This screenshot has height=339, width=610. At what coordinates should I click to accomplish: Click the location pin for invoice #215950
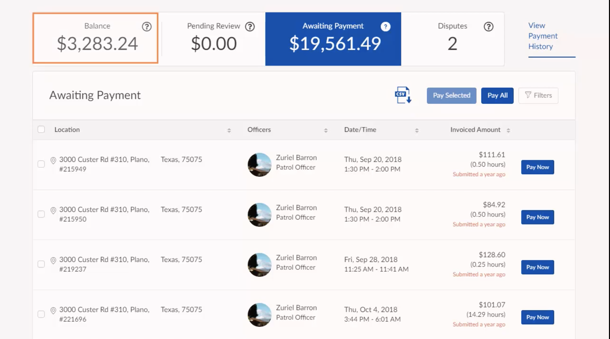[53, 211]
